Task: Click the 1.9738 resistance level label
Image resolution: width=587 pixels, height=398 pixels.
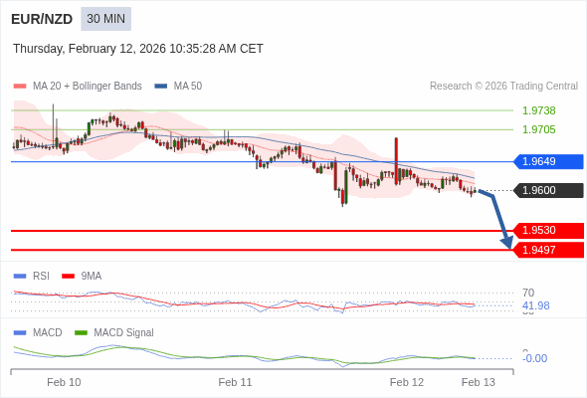Action: (538, 110)
